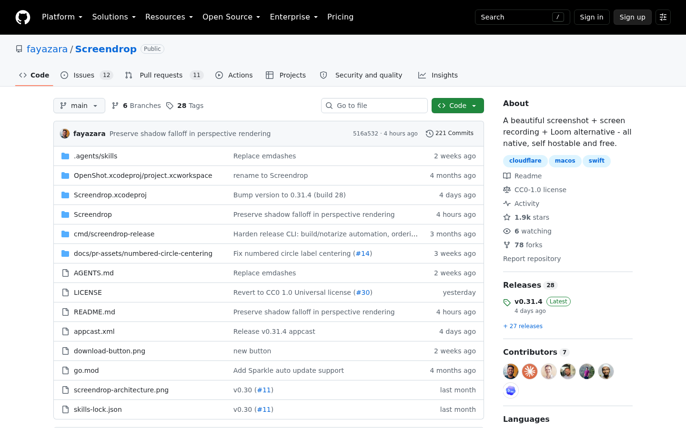Image resolution: width=686 pixels, height=428 pixels.
Task: Expand the Open Source menu
Action: (x=232, y=17)
